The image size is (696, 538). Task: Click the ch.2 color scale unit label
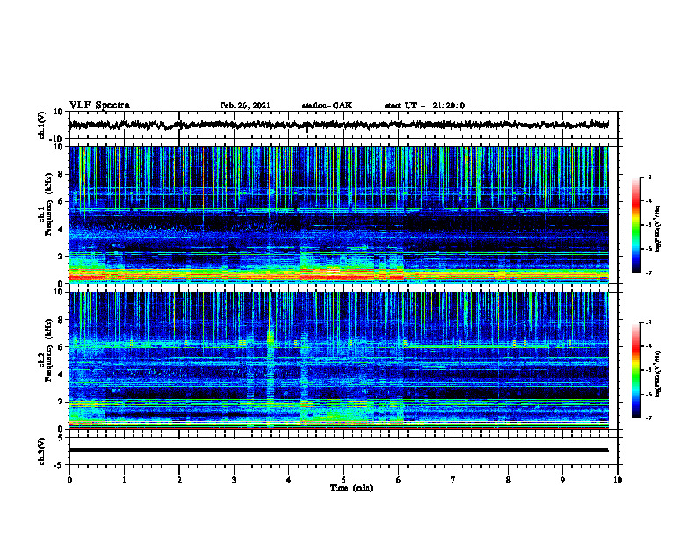(x=658, y=374)
